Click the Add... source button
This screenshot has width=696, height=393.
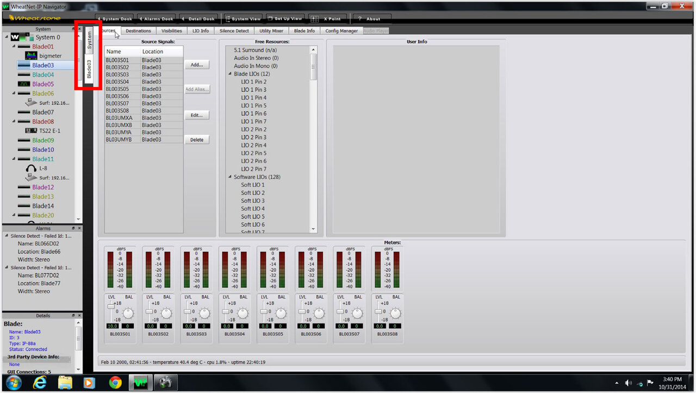(x=197, y=65)
